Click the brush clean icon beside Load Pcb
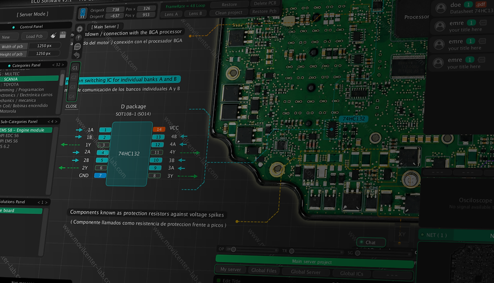 pyautogui.click(x=53, y=35)
